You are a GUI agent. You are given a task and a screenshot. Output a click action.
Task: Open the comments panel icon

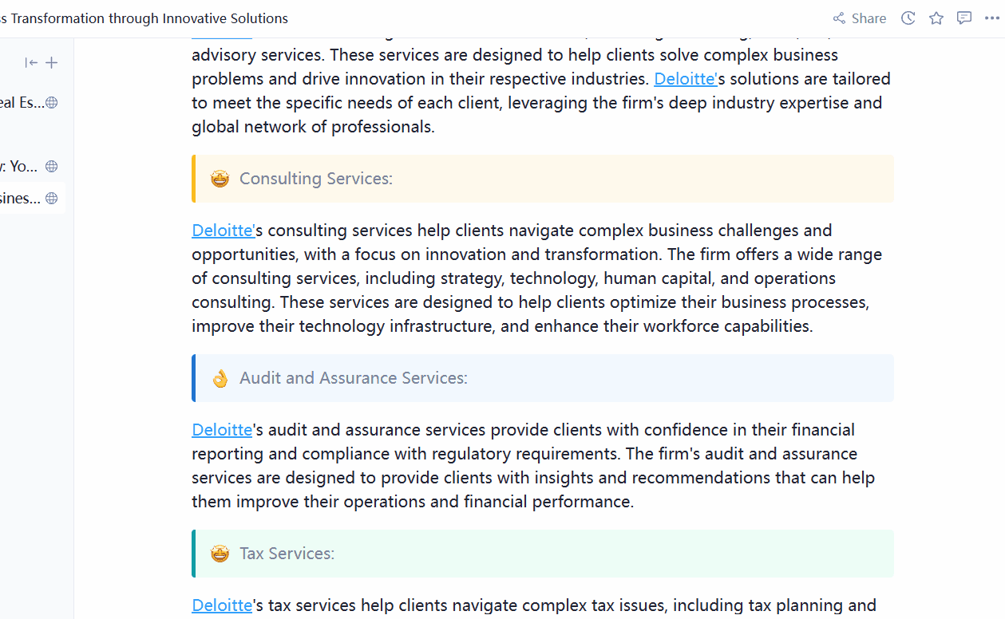point(964,18)
